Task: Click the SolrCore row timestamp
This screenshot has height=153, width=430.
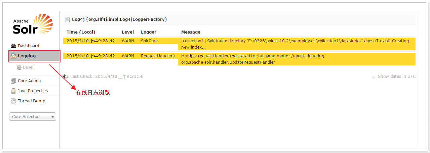Action: point(91,41)
